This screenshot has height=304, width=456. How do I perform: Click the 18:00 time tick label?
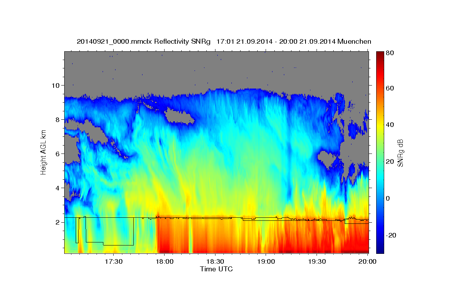coord(165,262)
